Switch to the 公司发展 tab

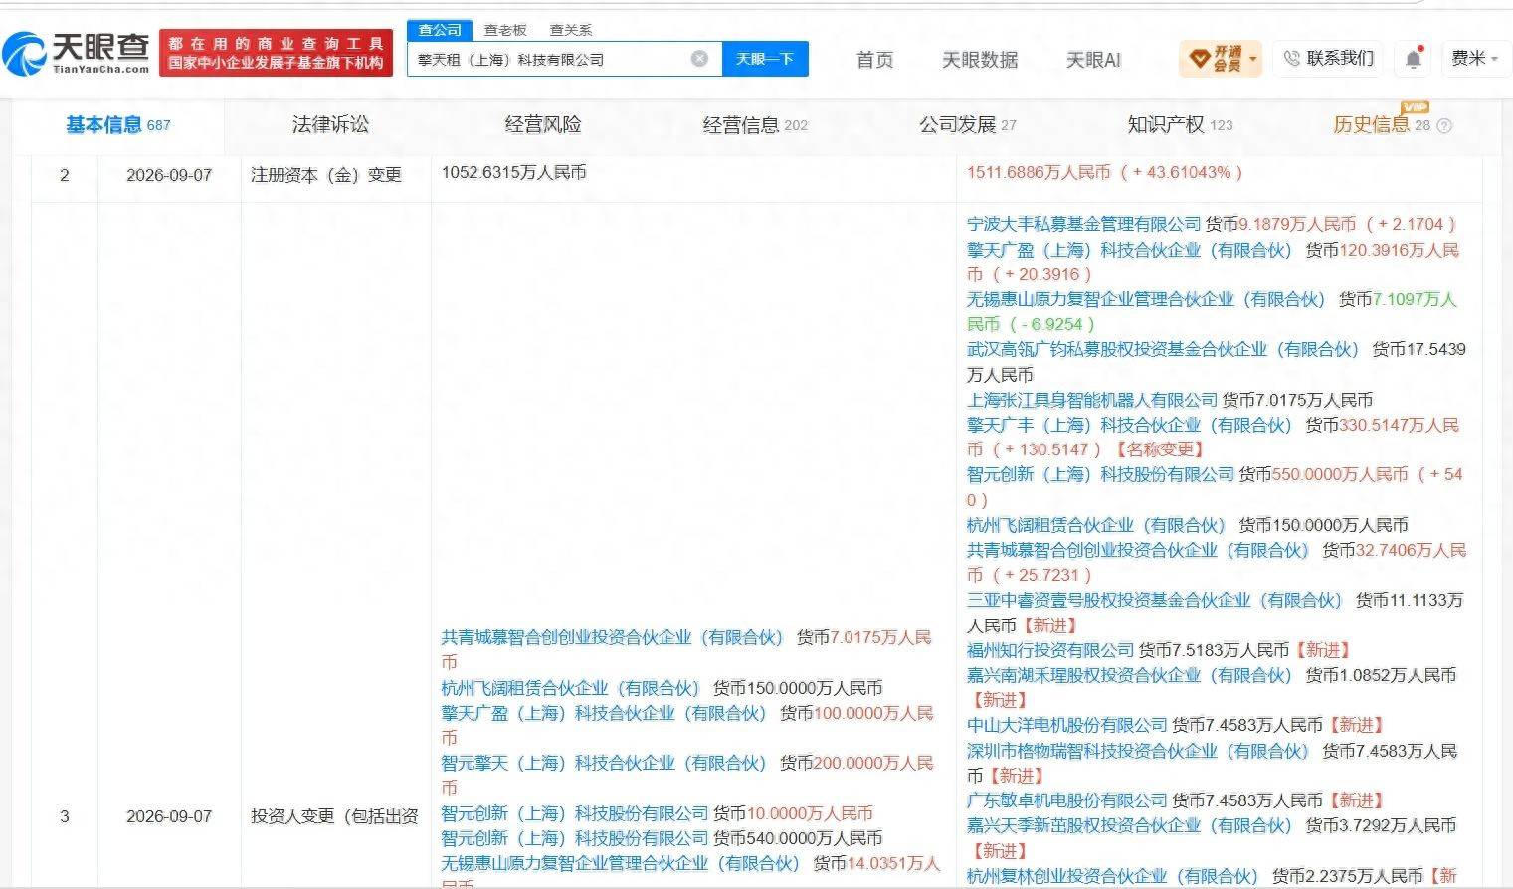point(968,125)
